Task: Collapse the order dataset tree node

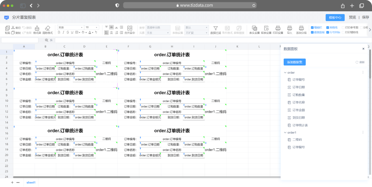Action: (285, 73)
